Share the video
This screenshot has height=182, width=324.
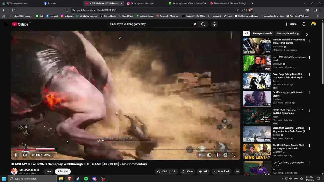pos(187,171)
